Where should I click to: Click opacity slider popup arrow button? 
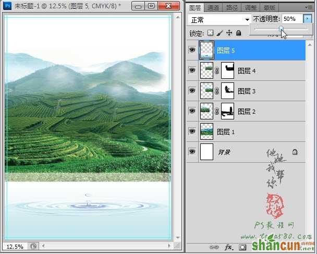click(307, 19)
